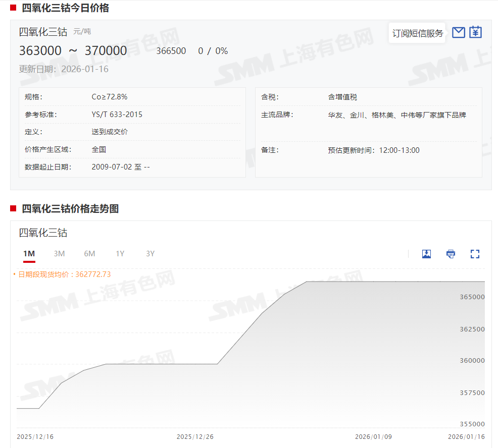Show the 3Y price trend
Viewport: 498px width, 448px height.
[150, 254]
